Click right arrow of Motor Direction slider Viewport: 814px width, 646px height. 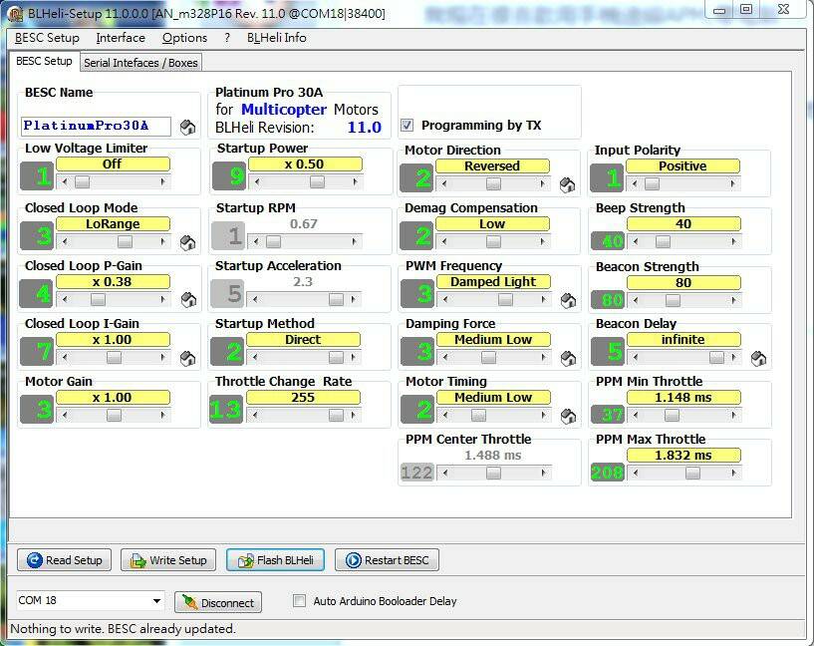pyautogui.click(x=543, y=183)
